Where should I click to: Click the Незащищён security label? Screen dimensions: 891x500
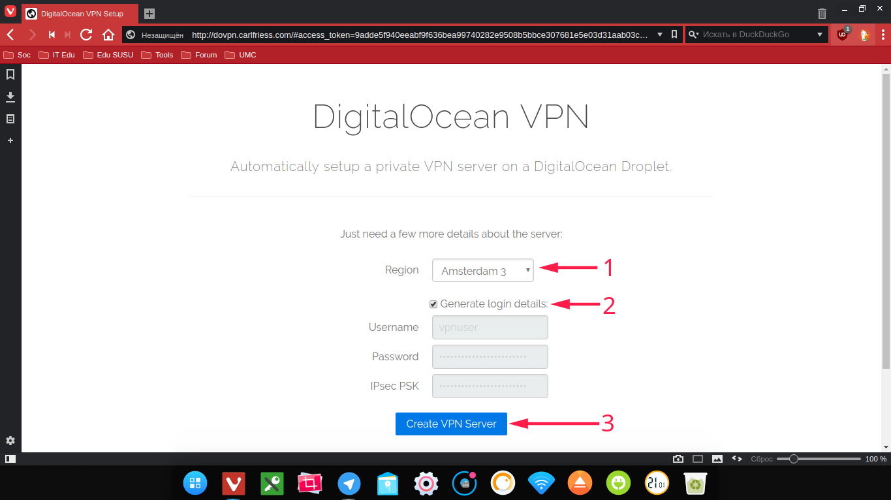click(163, 35)
